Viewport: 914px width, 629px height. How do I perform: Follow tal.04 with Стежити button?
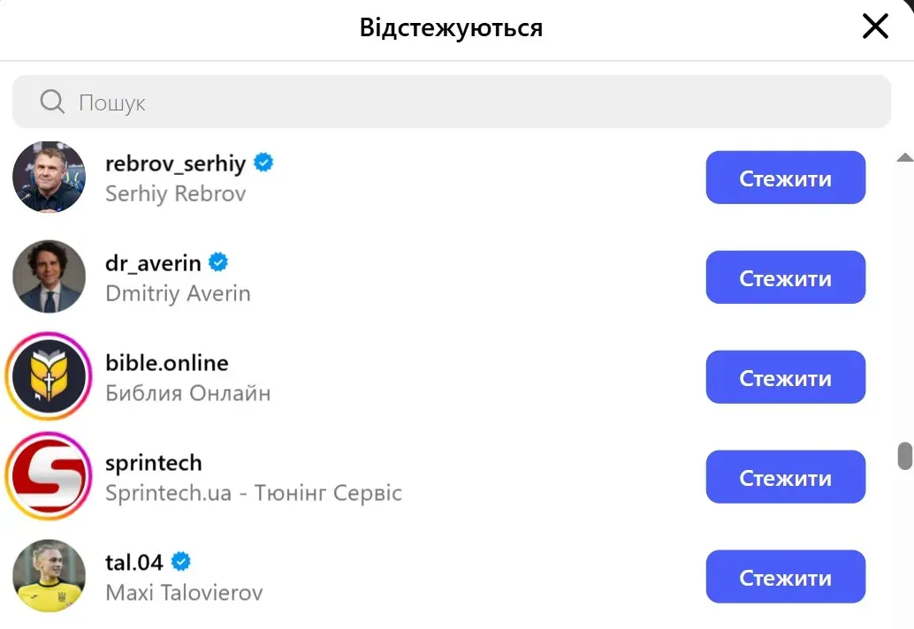[785, 578]
